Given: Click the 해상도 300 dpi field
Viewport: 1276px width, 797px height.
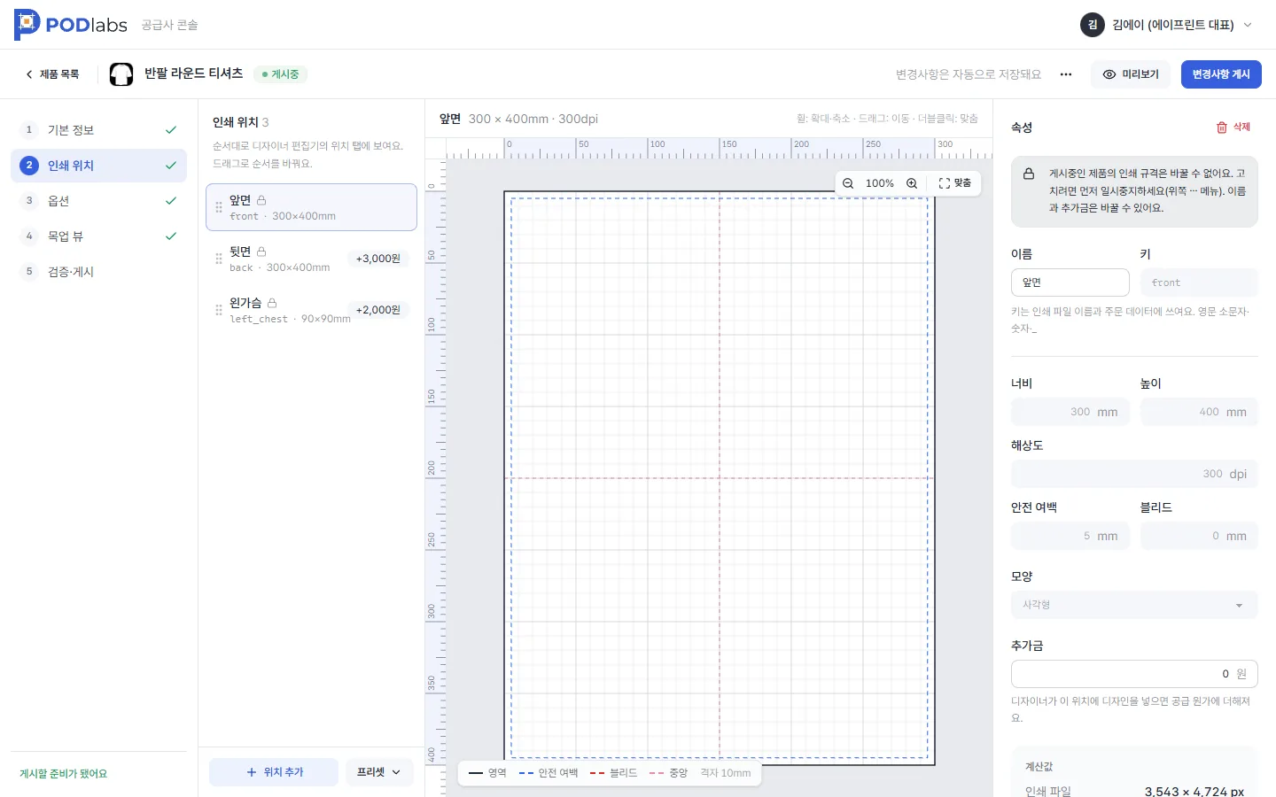Looking at the screenshot, I should click(x=1134, y=474).
